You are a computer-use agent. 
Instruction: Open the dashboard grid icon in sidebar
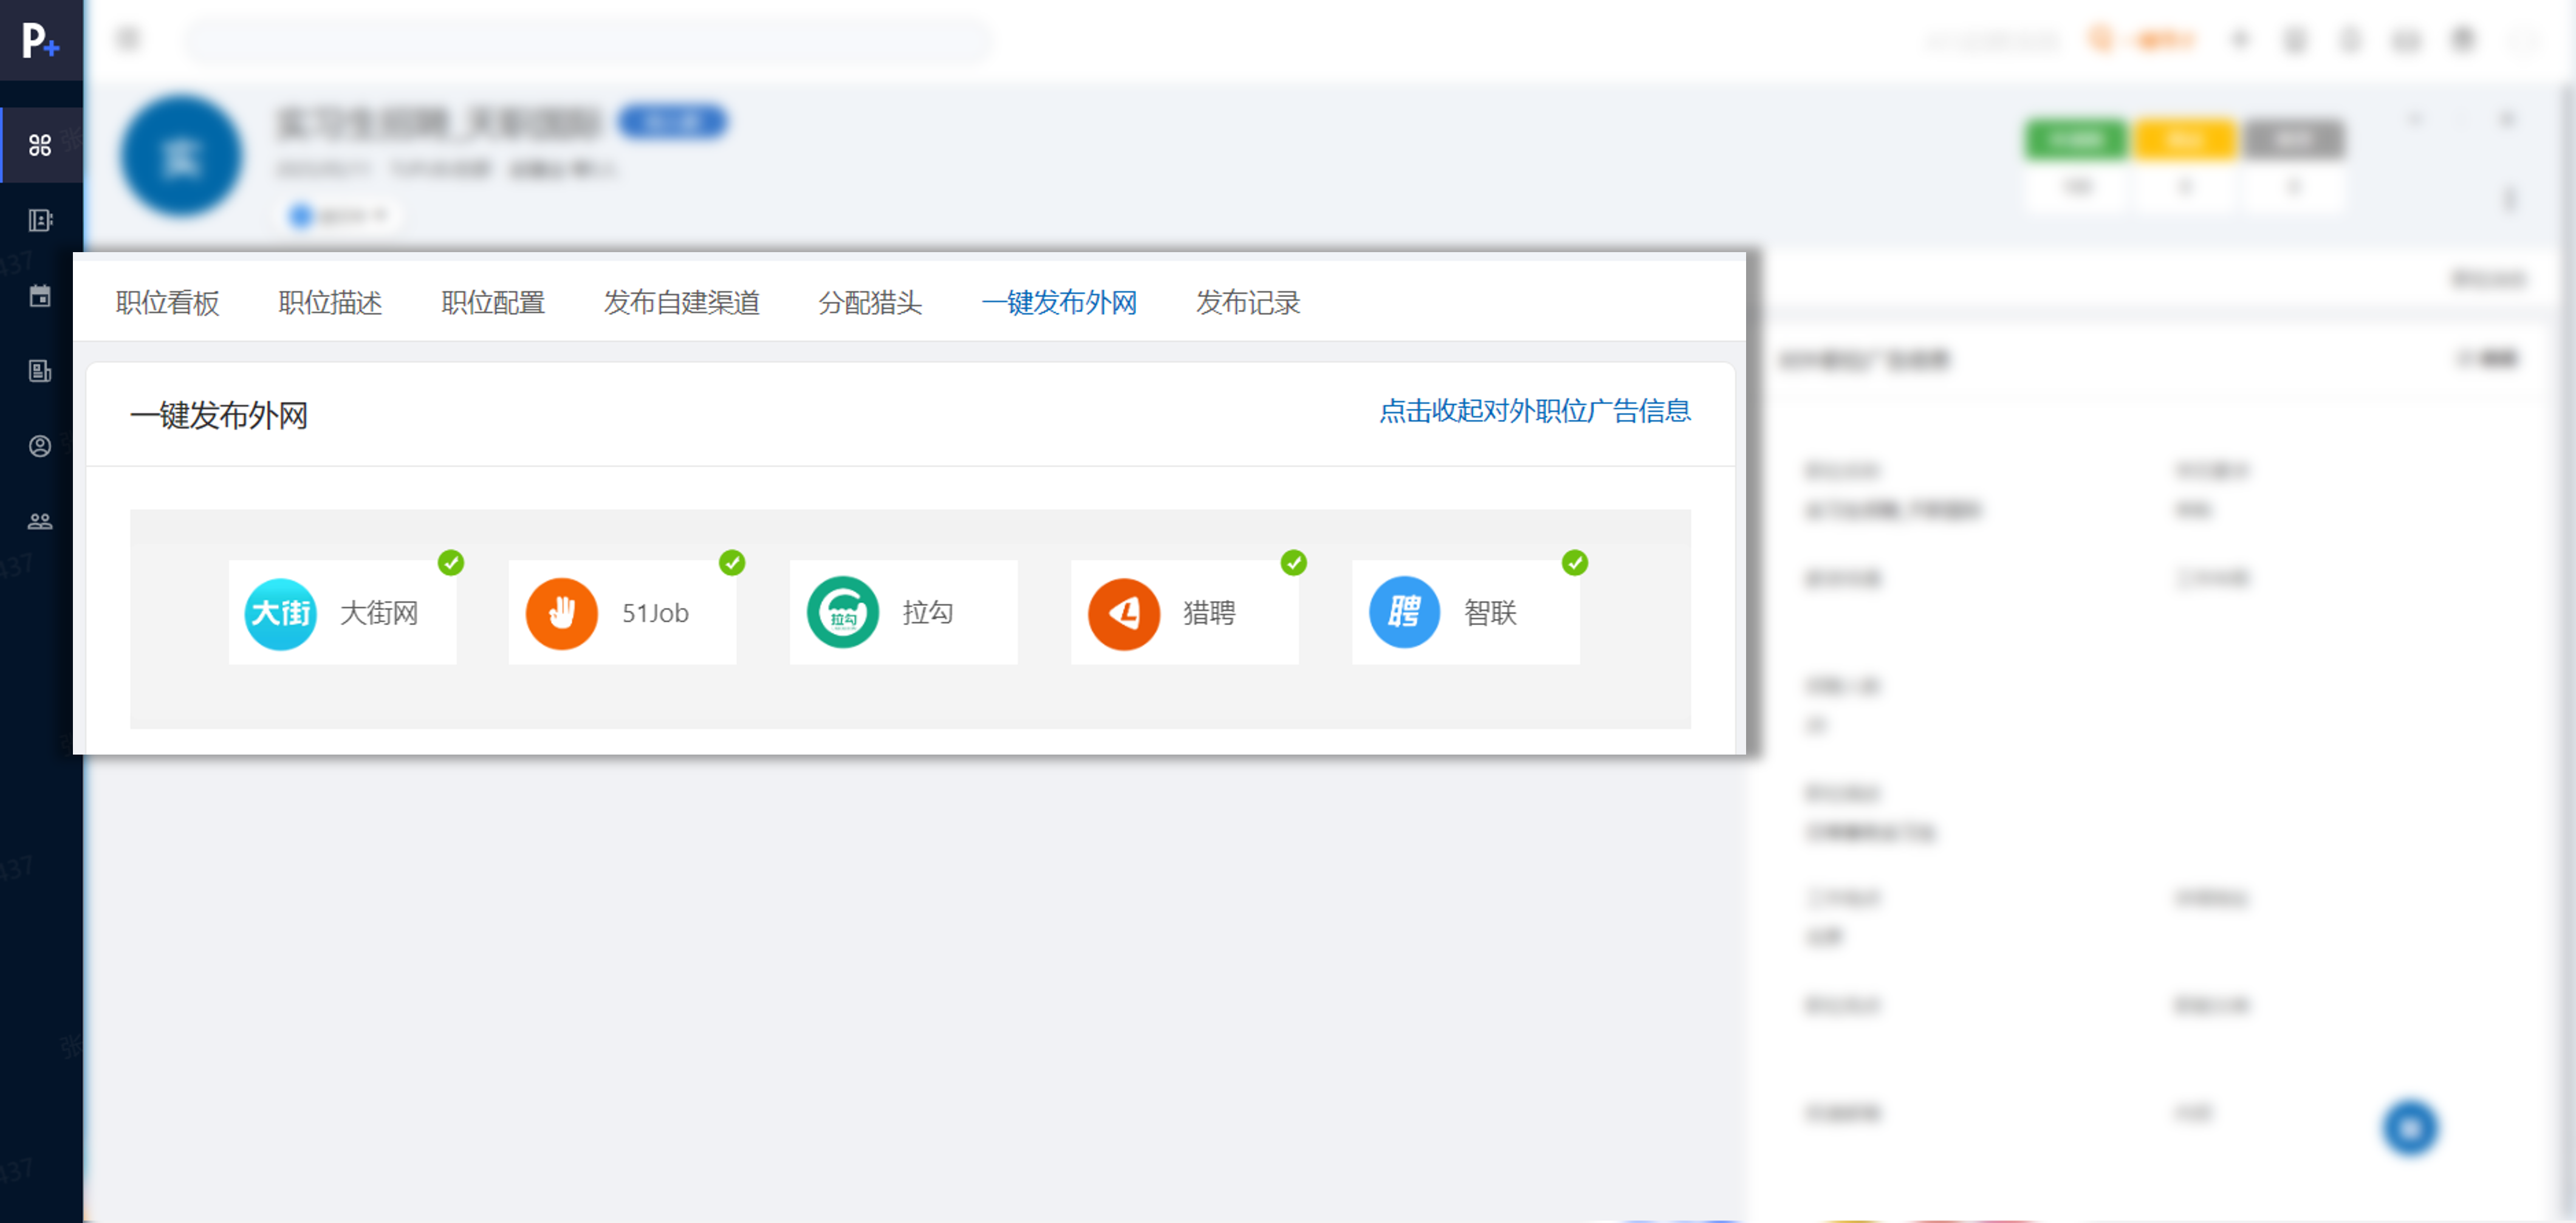pyautogui.click(x=40, y=146)
